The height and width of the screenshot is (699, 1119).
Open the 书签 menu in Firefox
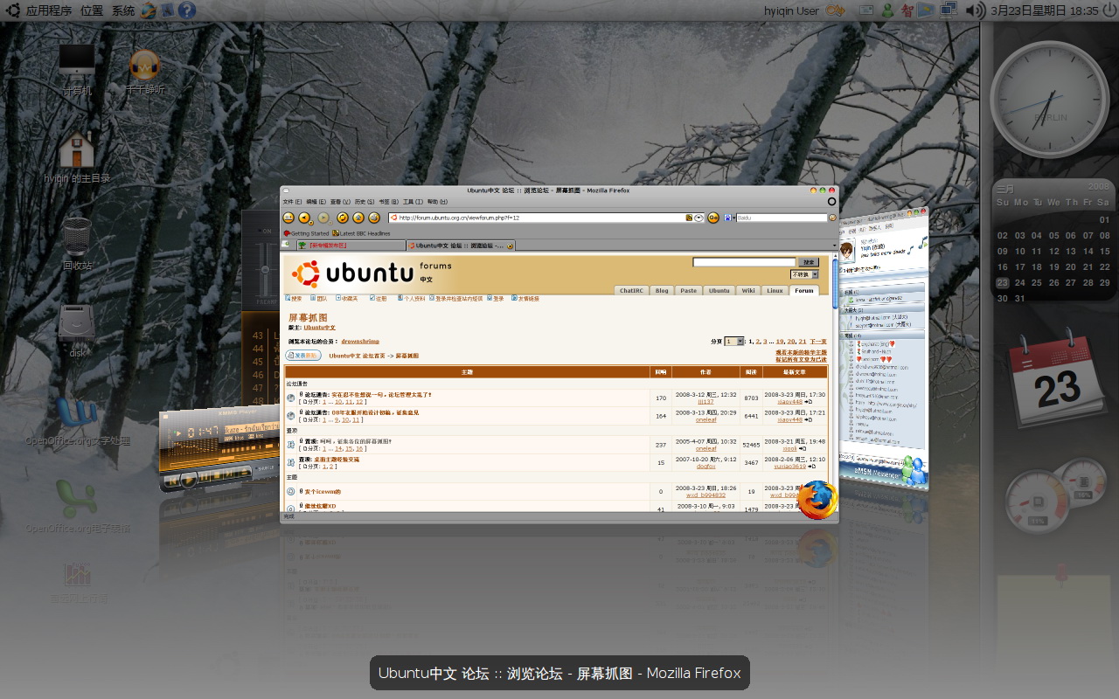coord(388,202)
